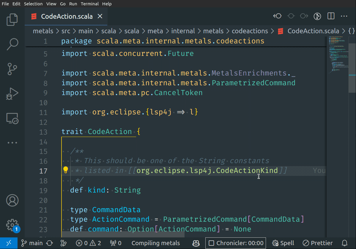This screenshot has width=356, height=249.
Task: Open notifications bell
Action: click(x=344, y=243)
